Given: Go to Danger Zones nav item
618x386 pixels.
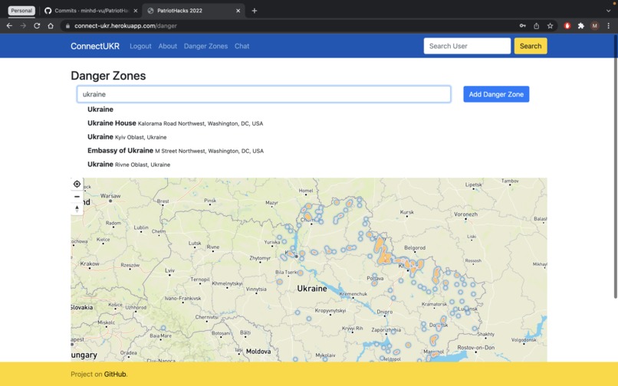Looking at the screenshot, I should [x=205, y=46].
